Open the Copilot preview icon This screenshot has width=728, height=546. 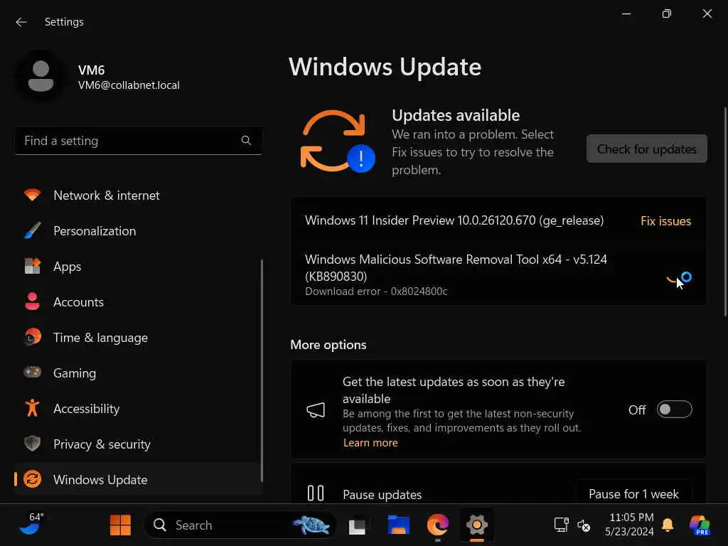pyautogui.click(x=700, y=525)
